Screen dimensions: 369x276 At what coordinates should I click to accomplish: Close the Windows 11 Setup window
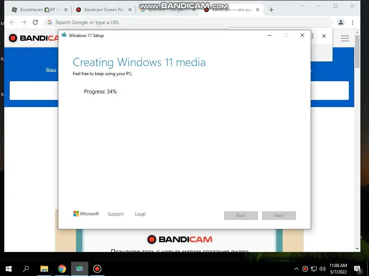pos(302,36)
